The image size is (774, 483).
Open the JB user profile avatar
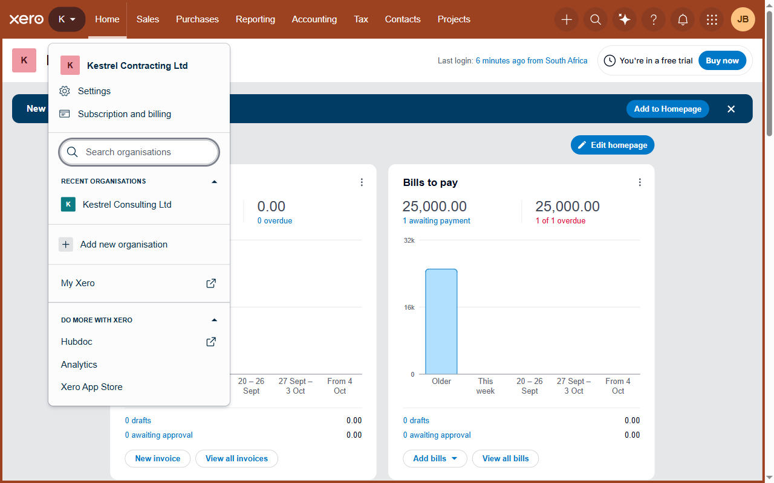click(x=743, y=19)
